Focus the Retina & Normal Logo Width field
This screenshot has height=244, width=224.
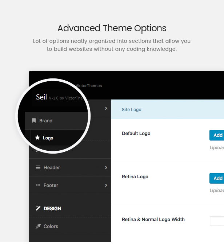click(x=217, y=221)
